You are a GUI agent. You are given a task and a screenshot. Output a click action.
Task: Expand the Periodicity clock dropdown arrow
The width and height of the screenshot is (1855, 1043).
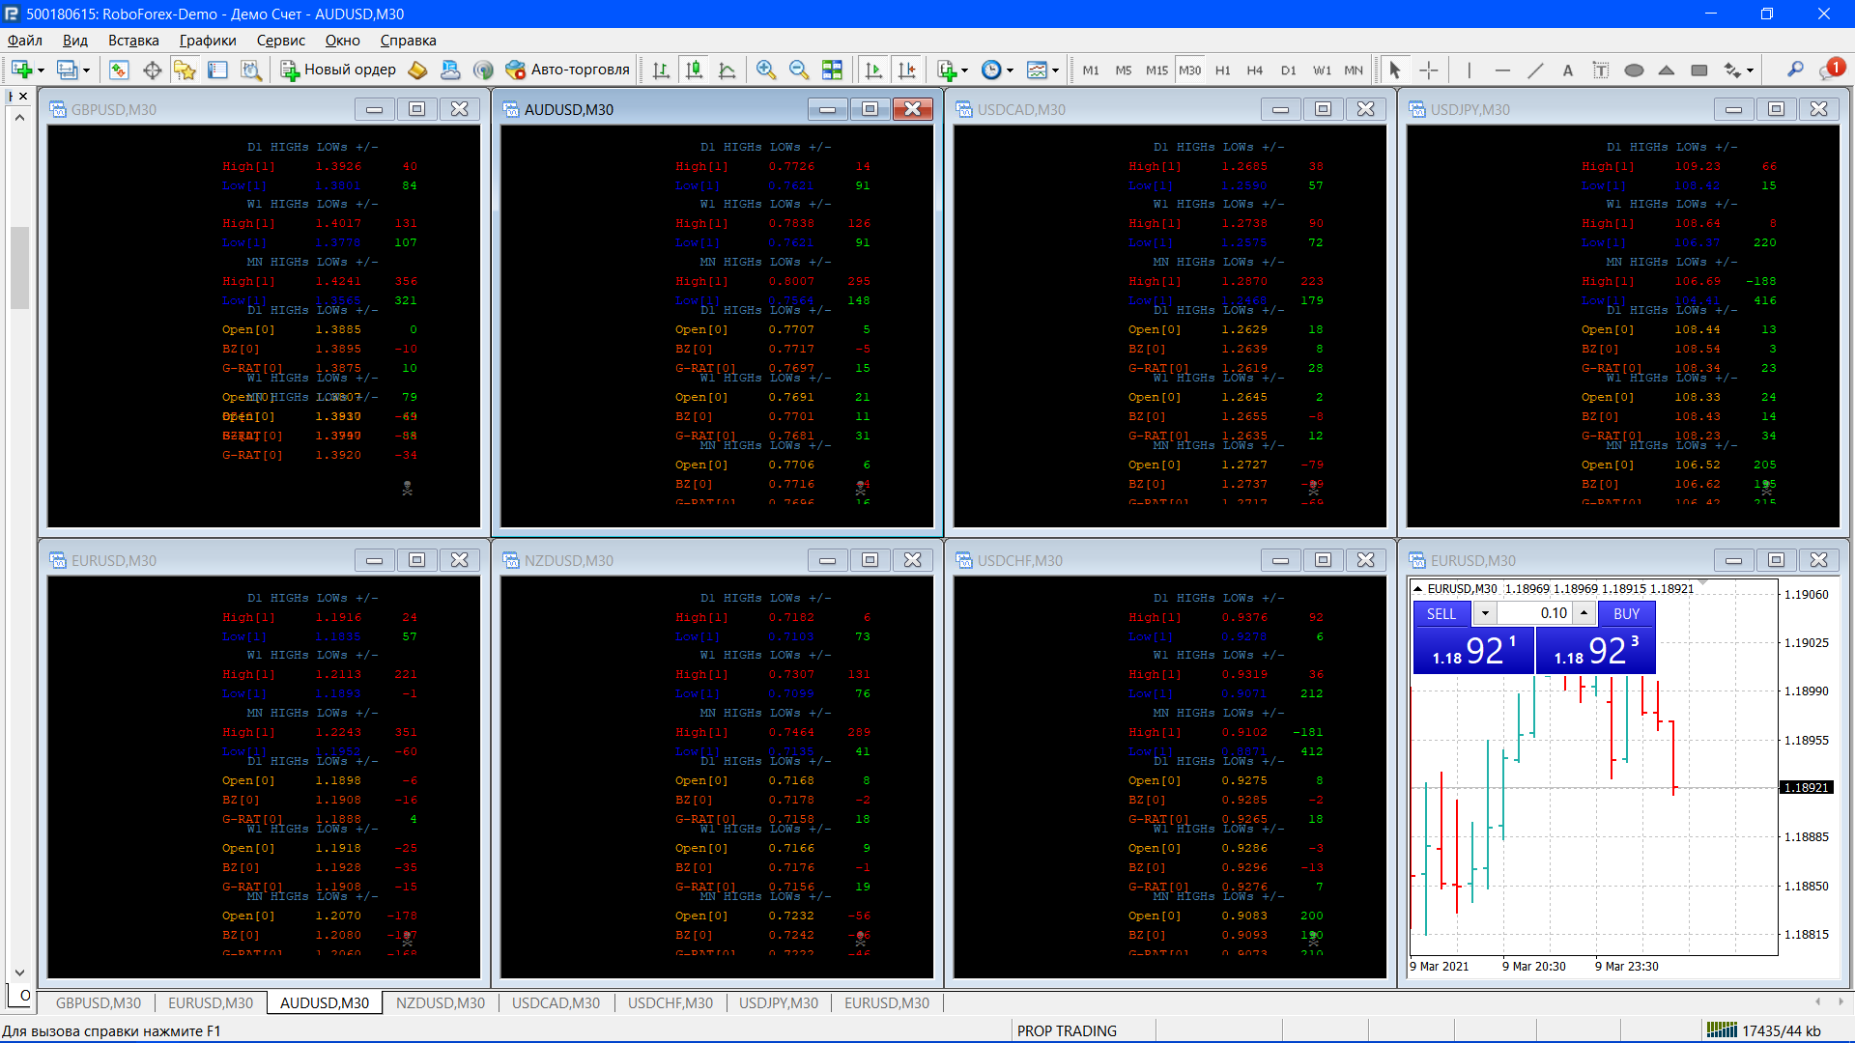pos(1010,70)
